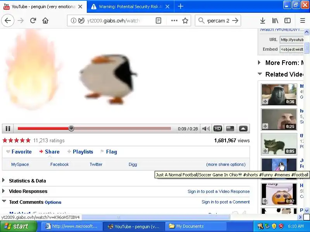This screenshot has height=232, width=310.
Task: Pause the video playback
Action: (x=8, y=129)
